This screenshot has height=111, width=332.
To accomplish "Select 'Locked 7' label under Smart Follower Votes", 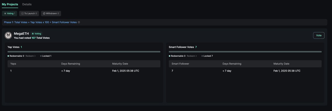I will click(207, 56).
